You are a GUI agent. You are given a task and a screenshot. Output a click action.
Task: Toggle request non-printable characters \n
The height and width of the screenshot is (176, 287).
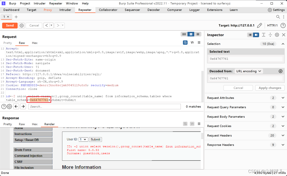[192, 42]
